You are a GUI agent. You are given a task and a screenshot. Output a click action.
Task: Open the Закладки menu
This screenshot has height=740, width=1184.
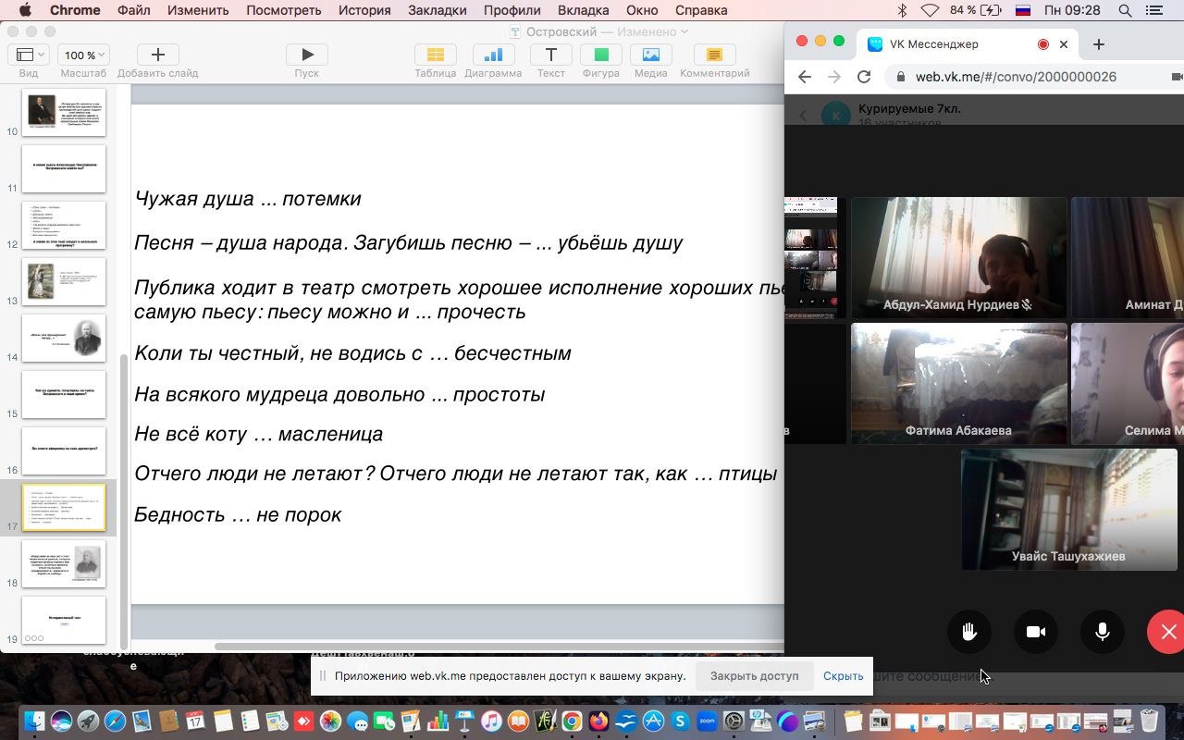click(438, 10)
